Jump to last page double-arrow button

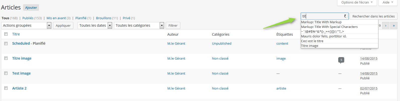[x=394, y=25]
